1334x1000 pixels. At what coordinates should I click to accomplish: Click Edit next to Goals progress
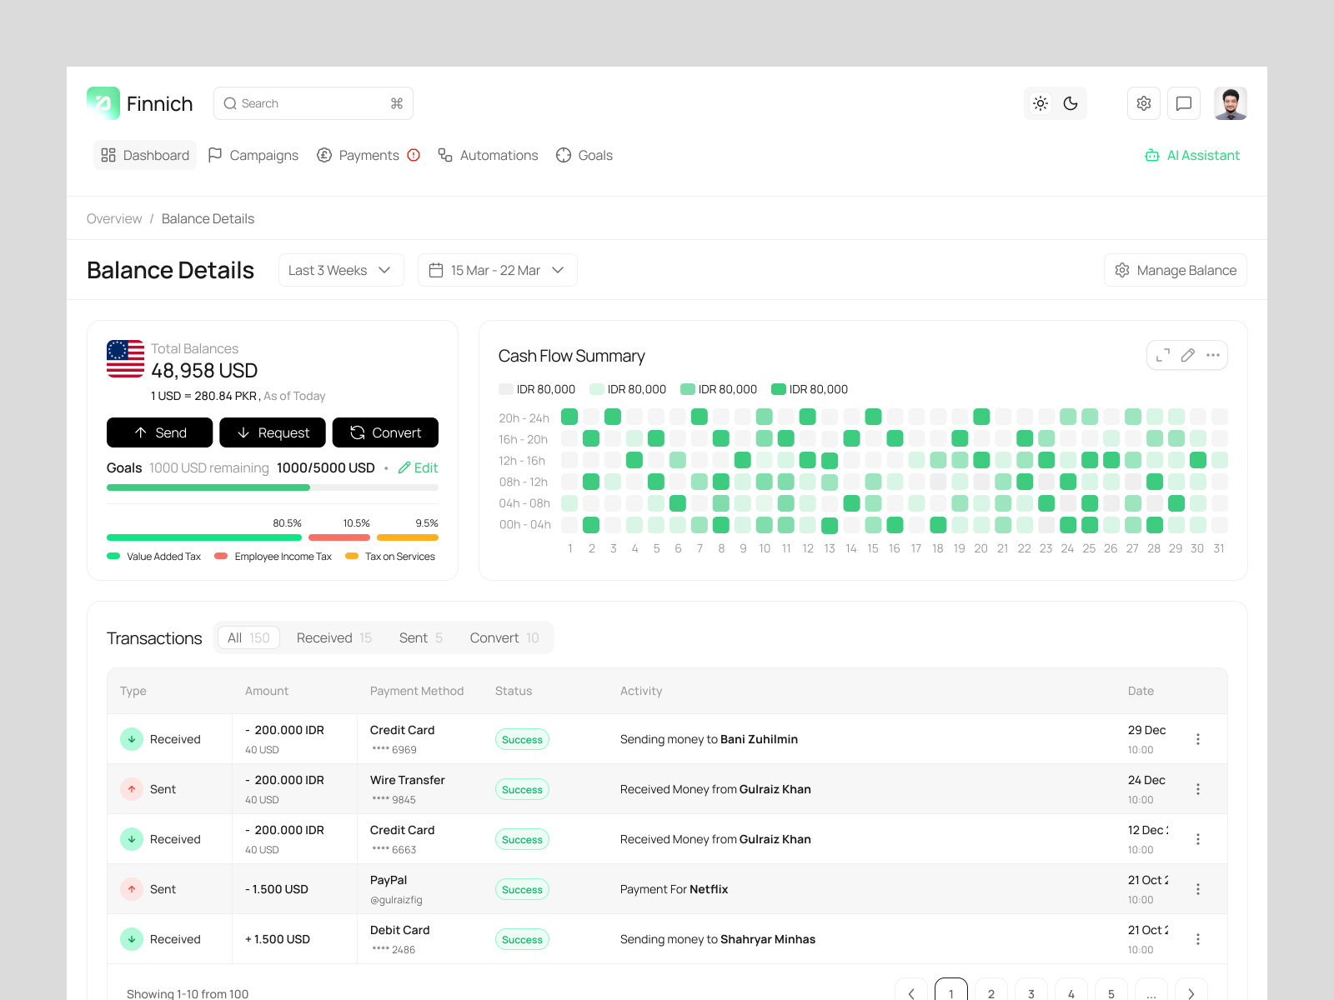[x=418, y=467]
